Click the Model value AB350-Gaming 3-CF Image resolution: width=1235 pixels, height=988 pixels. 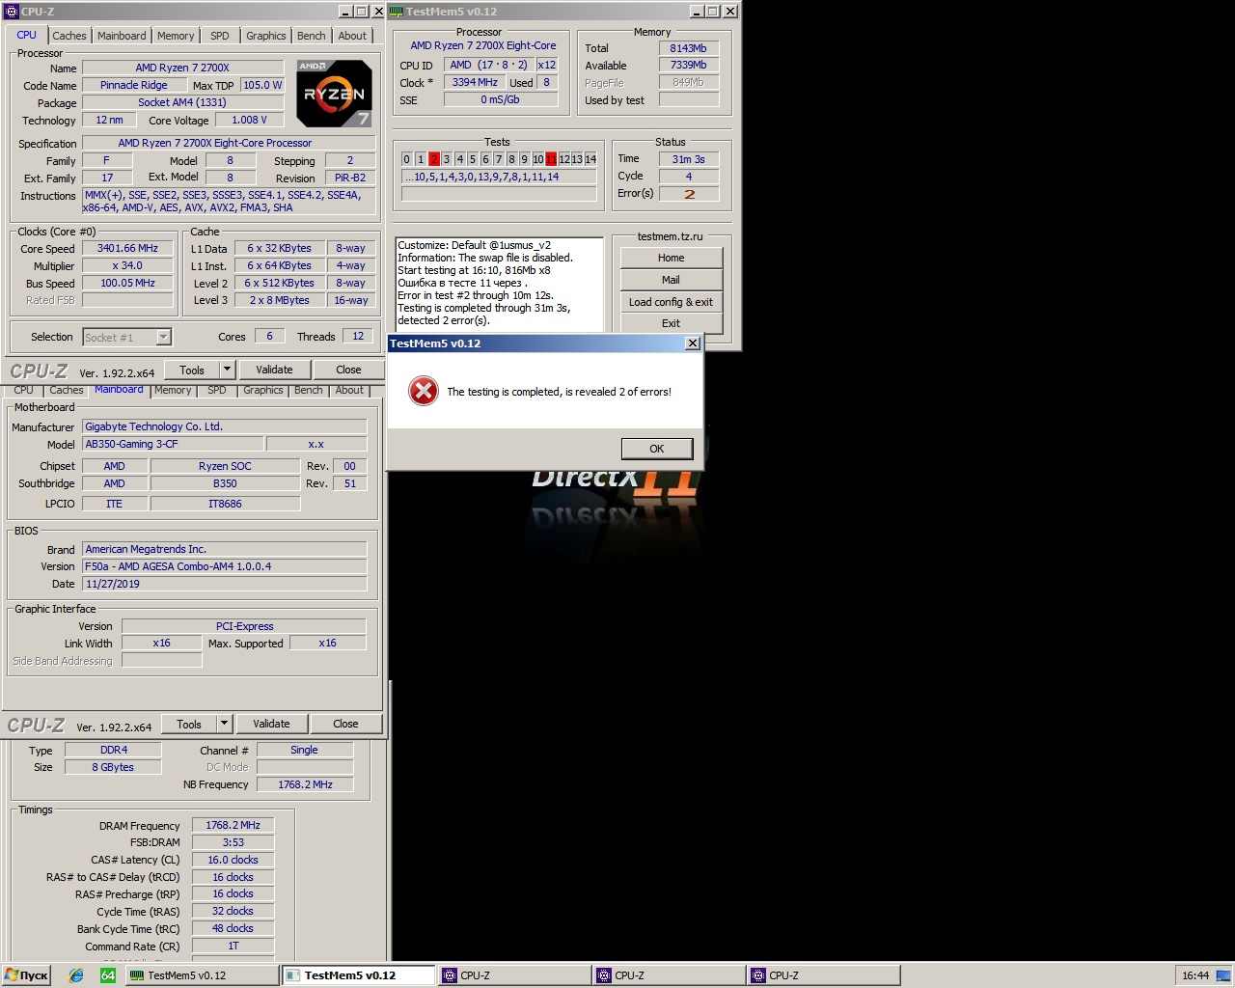(x=173, y=444)
